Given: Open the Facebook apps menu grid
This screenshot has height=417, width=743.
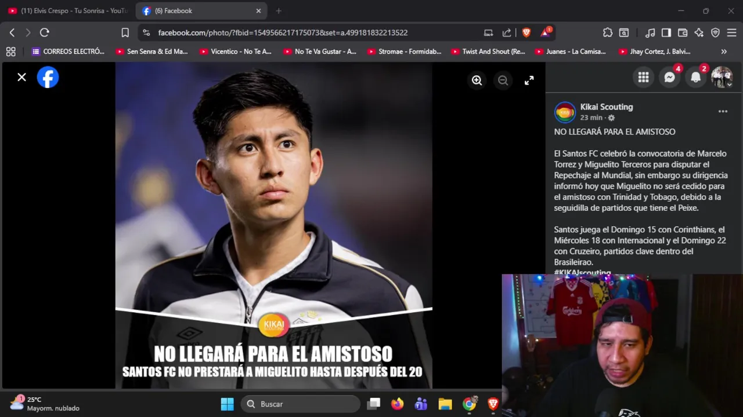Looking at the screenshot, I should pos(643,78).
